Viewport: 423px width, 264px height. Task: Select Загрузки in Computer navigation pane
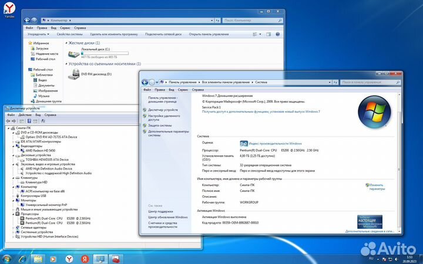click(x=42, y=49)
